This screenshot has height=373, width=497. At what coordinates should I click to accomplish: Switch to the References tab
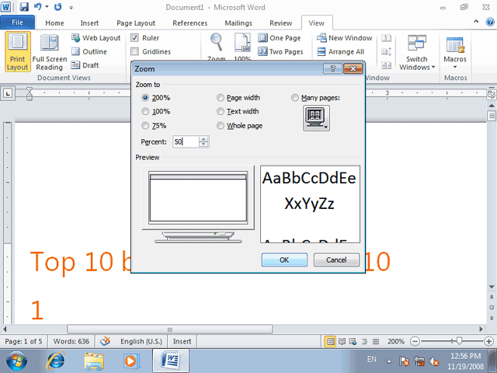click(x=189, y=23)
